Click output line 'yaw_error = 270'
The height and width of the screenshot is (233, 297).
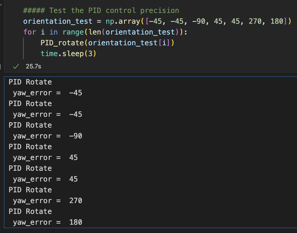pos(47,201)
